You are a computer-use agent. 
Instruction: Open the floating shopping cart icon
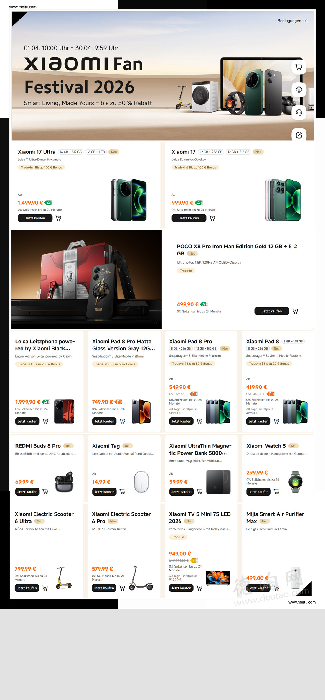click(299, 67)
